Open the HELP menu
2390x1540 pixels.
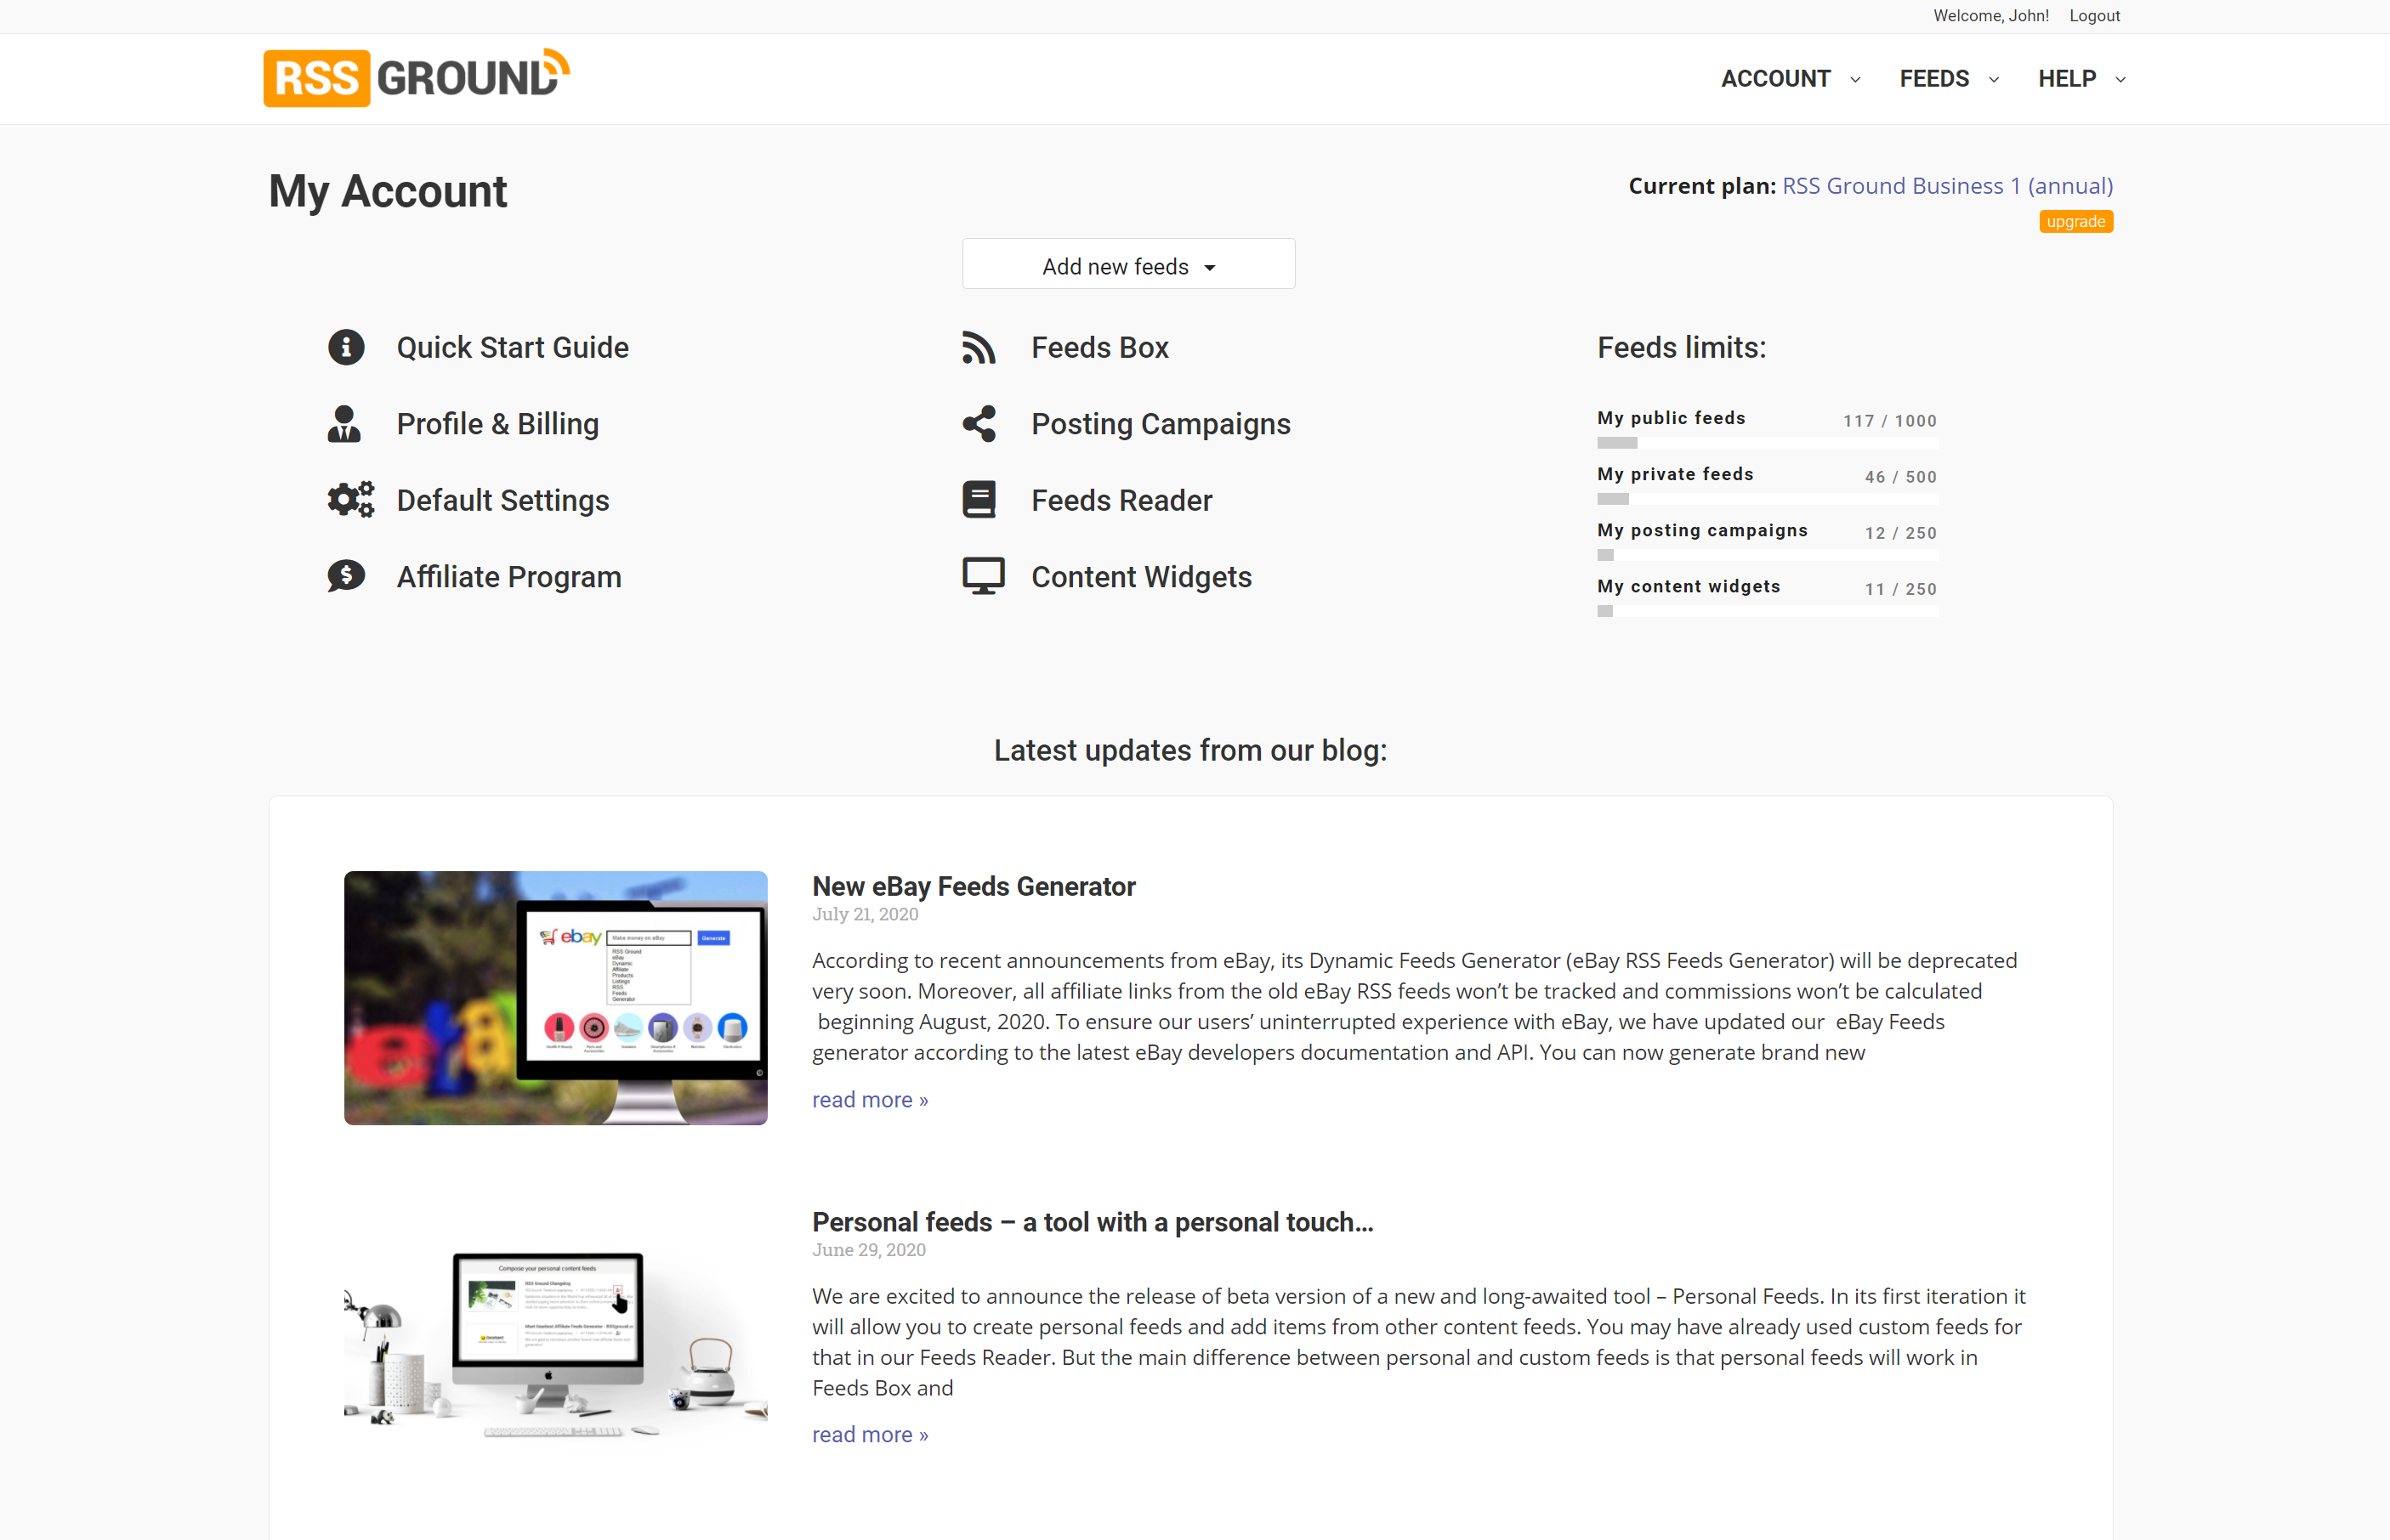coord(2067,78)
